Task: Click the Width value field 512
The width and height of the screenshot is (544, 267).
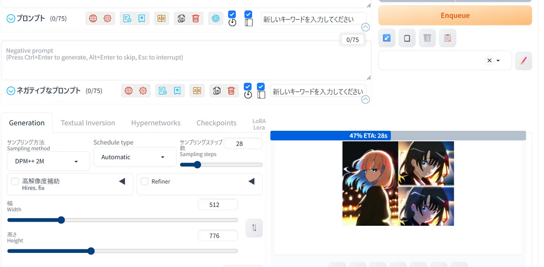Action: coord(218,205)
